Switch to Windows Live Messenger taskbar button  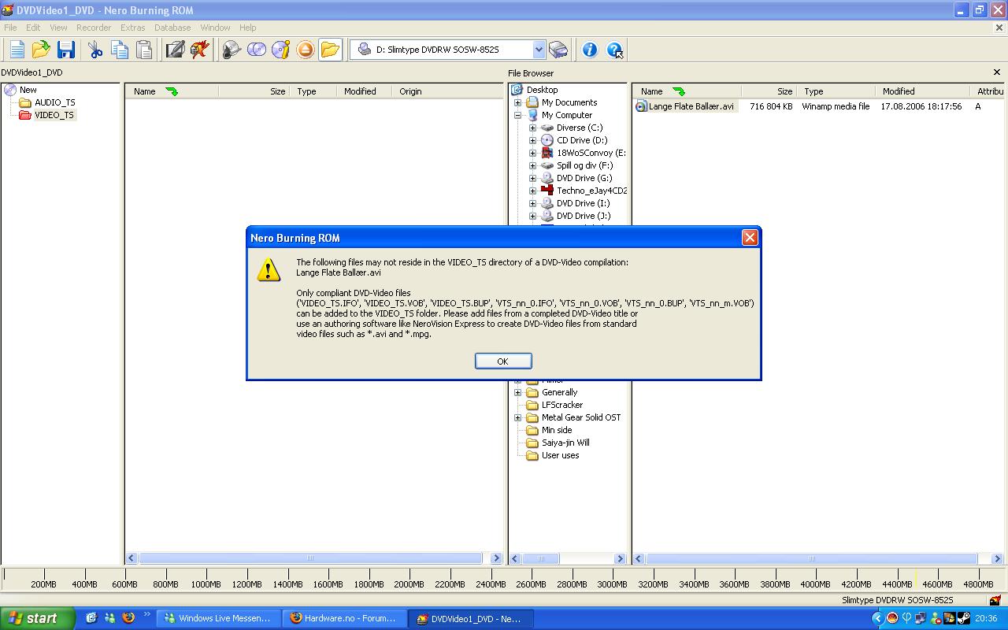pyautogui.click(x=218, y=618)
